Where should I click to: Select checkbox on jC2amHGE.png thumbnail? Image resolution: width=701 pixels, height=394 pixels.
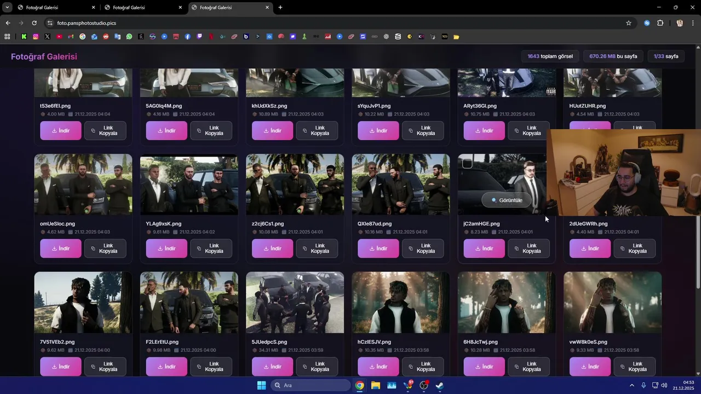coord(467,163)
